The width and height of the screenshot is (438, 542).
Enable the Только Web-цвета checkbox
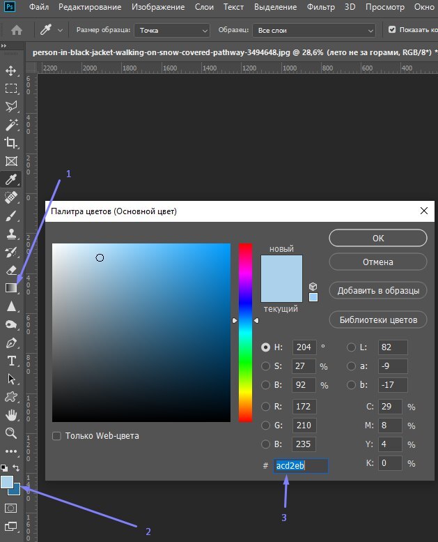pos(57,436)
